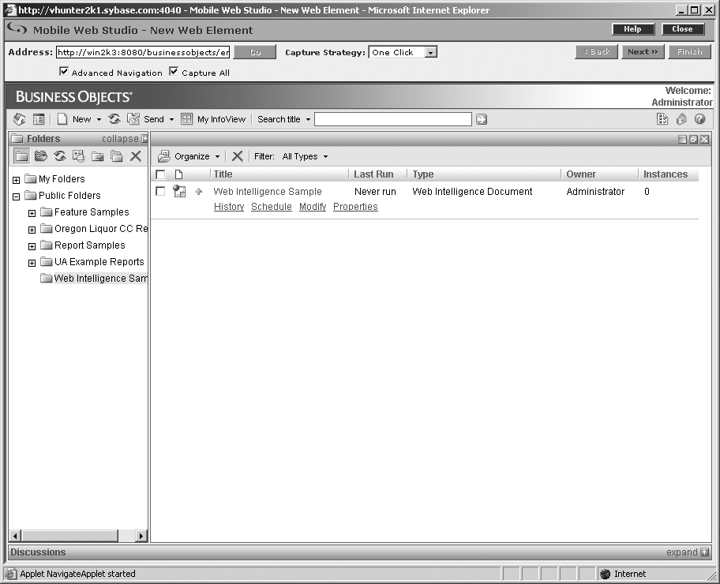Sort by the Title column header
The height and width of the screenshot is (584, 720).
pyautogui.click(x=223, y=174)
